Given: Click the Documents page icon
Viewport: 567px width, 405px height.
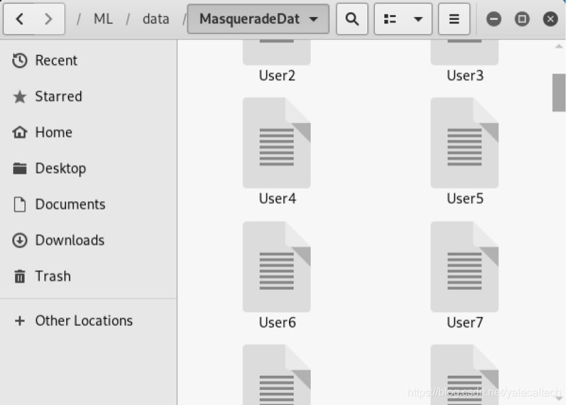Looking at the screenshot, I should [x=20, y=204].
